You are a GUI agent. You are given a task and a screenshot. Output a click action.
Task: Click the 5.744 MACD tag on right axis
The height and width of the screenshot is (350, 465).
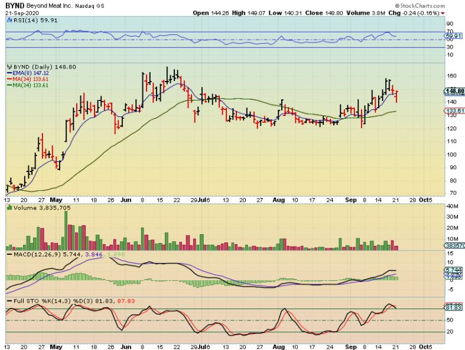point(454,270)
